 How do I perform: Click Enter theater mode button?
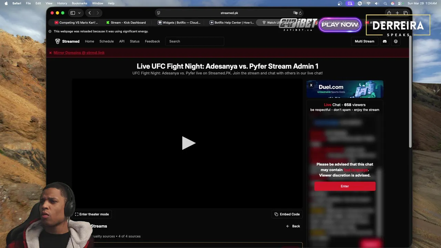pyautogui.click(x=92, y=214)
